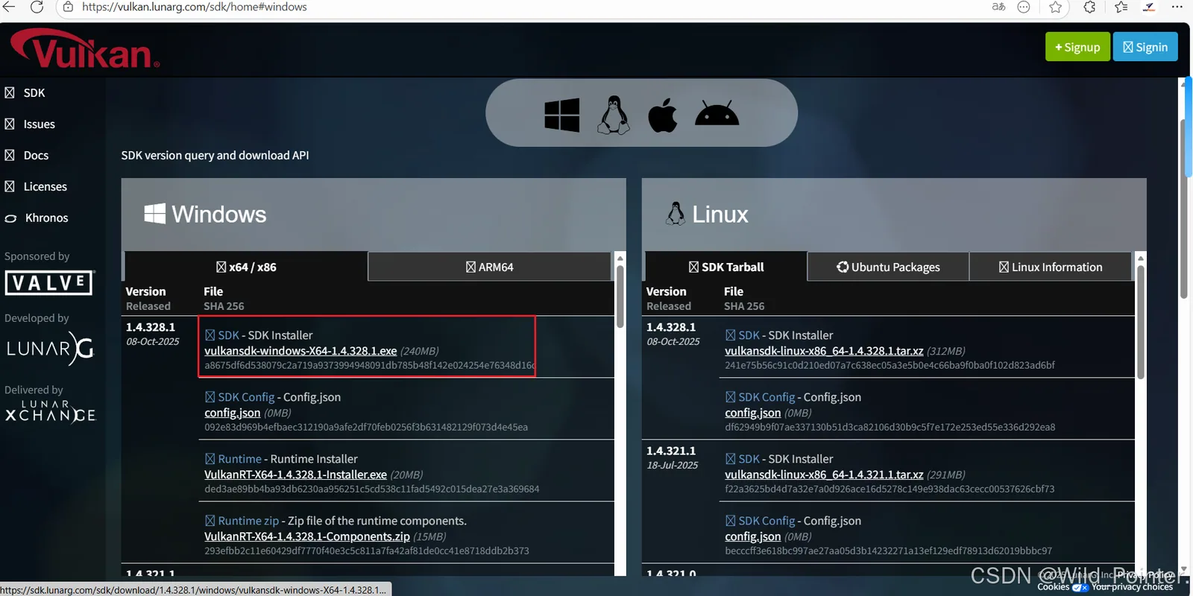Open browser extensions puzzle icon

[x=1089, y=7]
